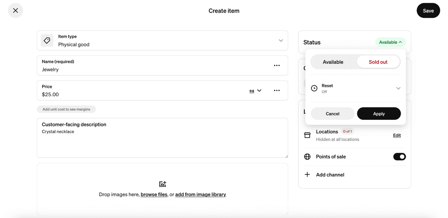Toggle the Points of sale switch
The height and width of the screenshot is (218, 448).
[399, 157]
